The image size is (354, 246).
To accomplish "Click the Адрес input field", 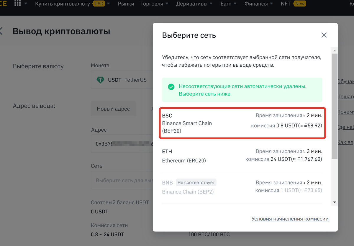I will coord(122,144).
